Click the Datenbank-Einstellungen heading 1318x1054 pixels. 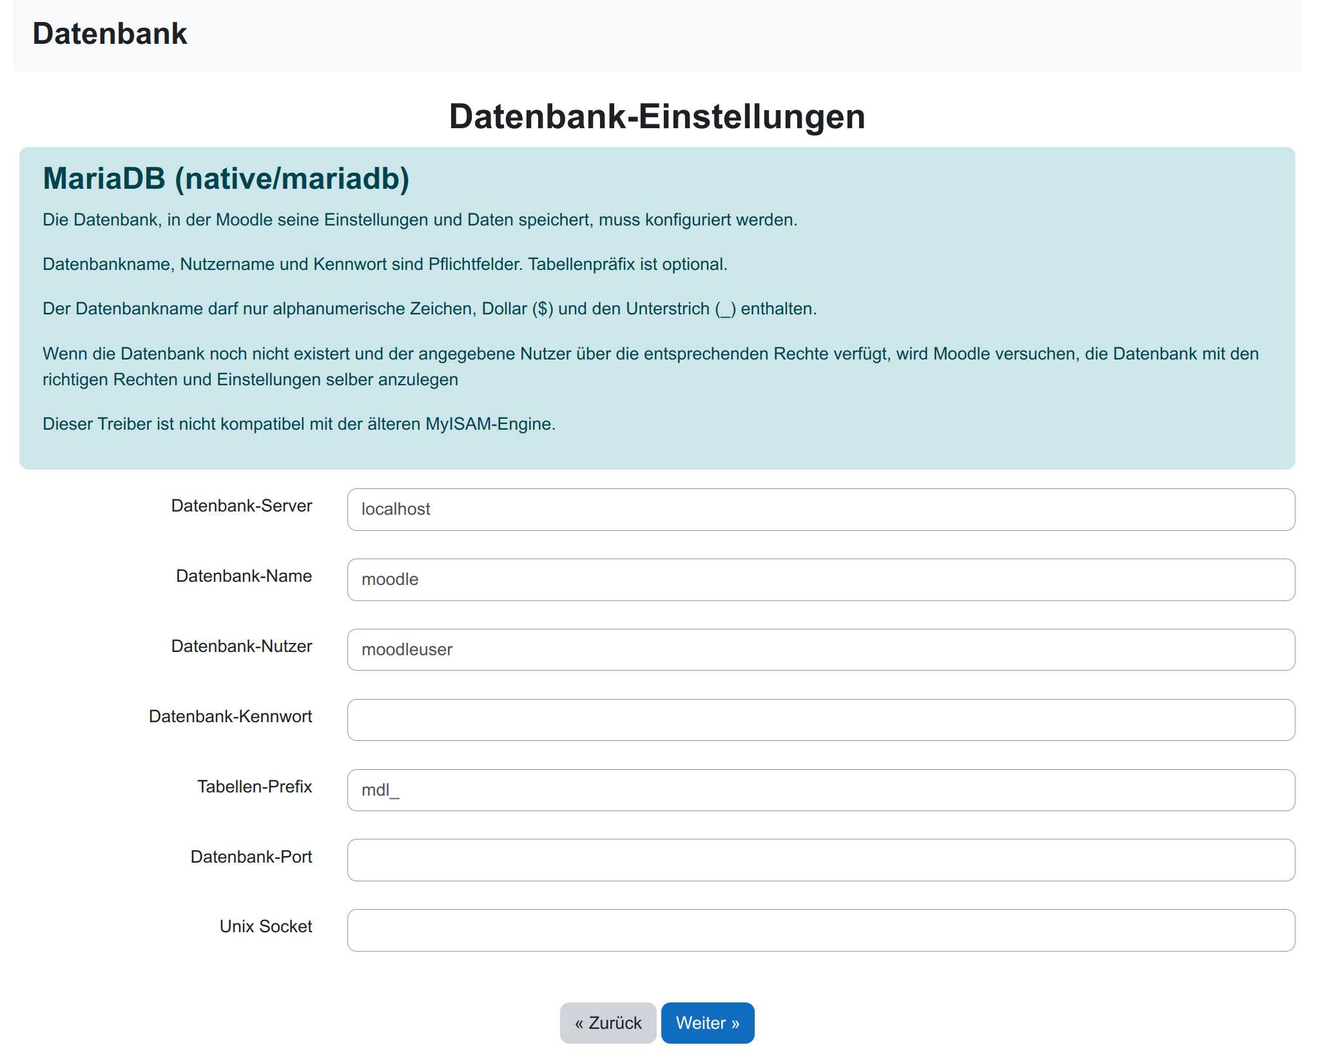tap(657, 117)
